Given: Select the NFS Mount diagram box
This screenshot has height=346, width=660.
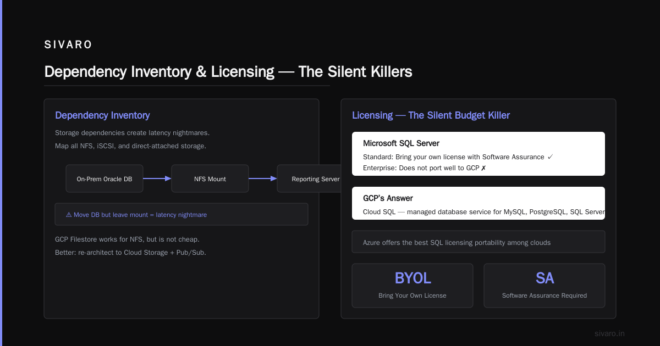Looking at the screenshot, I should coord(210,178).
